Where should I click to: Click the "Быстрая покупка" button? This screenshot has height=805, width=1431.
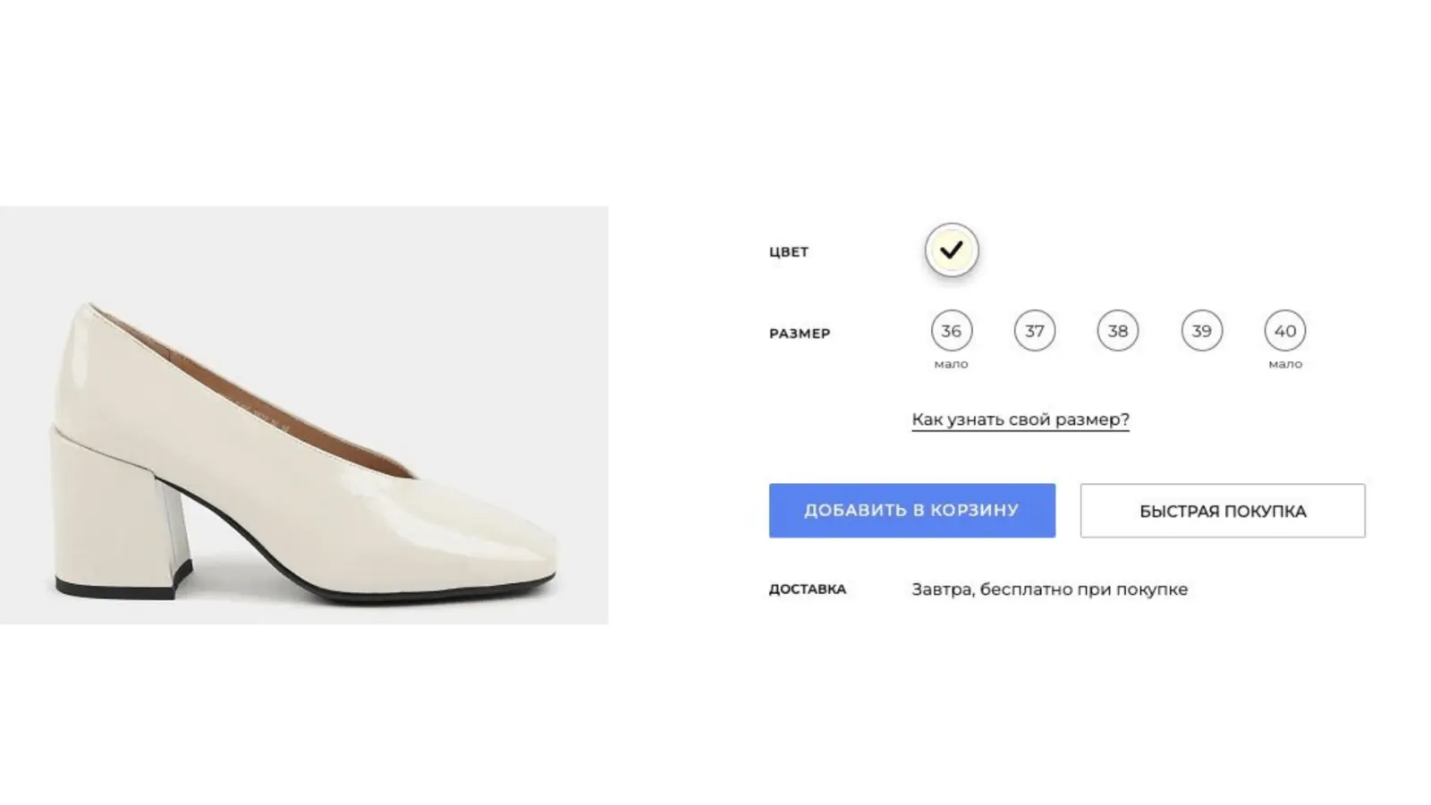[x=1223, y=511]
